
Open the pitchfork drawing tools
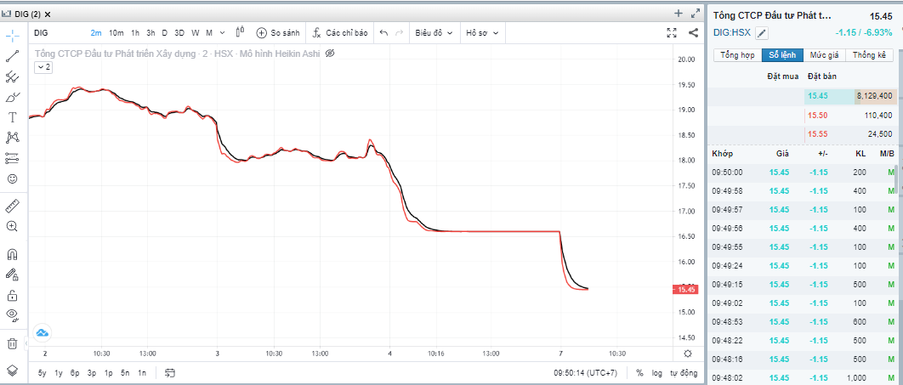click(13, 76)
